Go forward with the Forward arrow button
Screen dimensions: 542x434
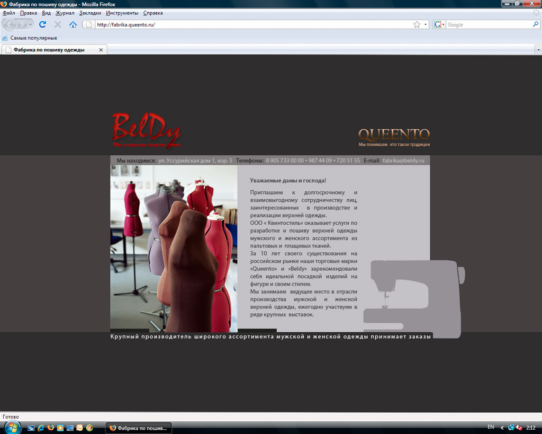click(22, 24)
